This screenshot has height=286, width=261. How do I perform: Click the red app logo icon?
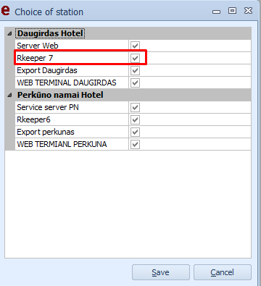point(5,11)
